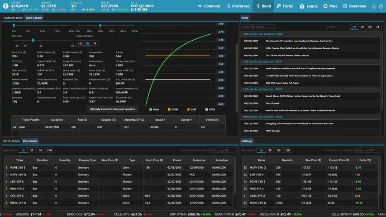Viewport: 386px width, 217px height.
Task: Toggle the Yield series in chart legend
Action: click(x=154, y=109)
